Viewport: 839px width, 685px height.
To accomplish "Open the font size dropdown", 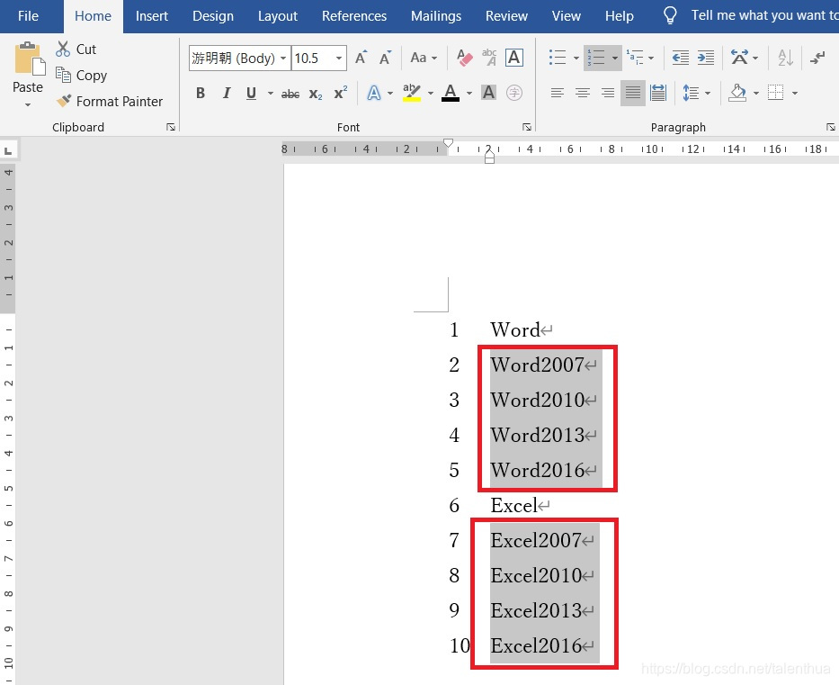I will pos(339,58).
